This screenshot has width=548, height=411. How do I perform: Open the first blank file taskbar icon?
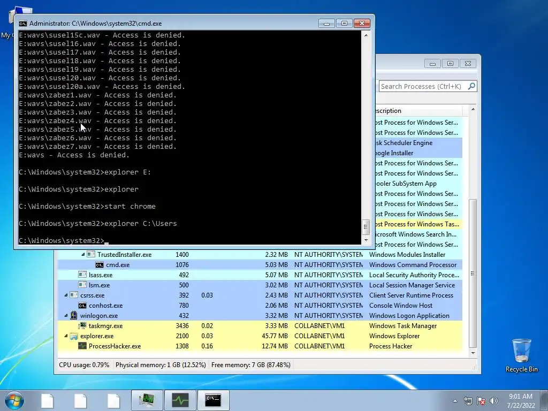(48, 400)
